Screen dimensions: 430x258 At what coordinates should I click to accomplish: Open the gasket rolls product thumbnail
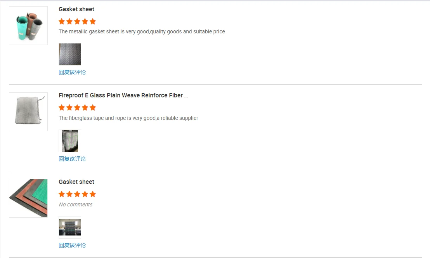point(28,26)
